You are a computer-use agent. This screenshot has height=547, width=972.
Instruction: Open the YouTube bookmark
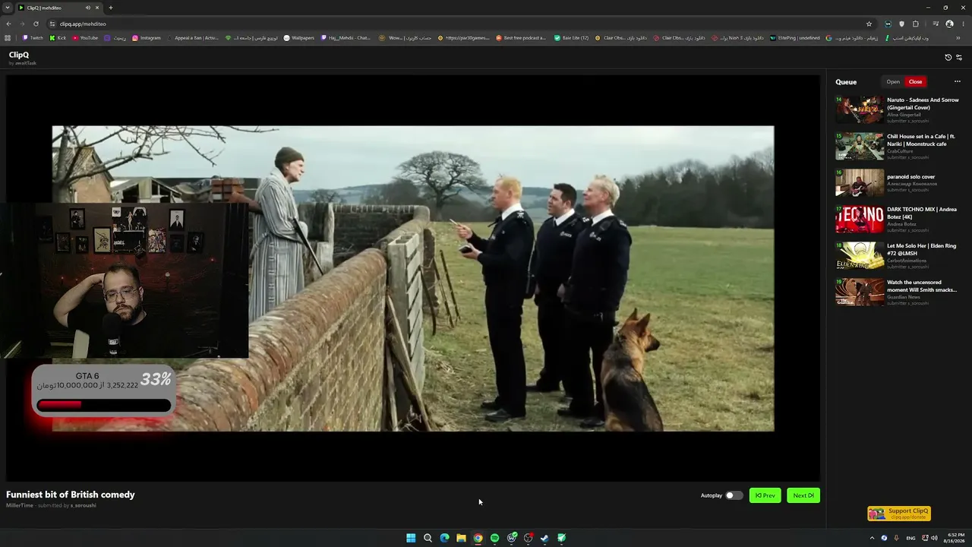[x=85, y=38]
